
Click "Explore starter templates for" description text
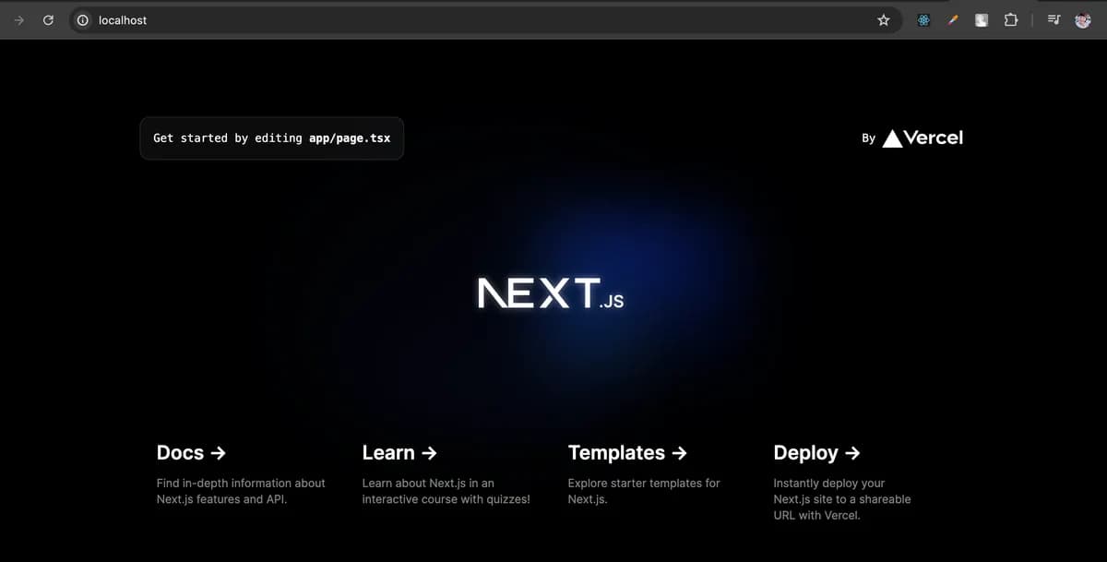tap(644, 483)
